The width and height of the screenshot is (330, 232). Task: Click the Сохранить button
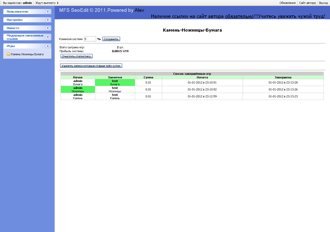tap(111, 39)
